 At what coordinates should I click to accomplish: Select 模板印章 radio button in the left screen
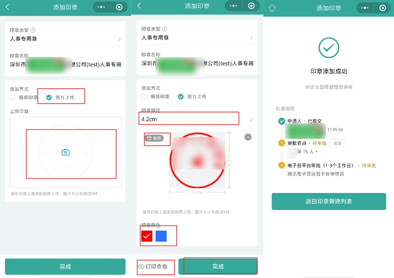(x=13, y=97)
